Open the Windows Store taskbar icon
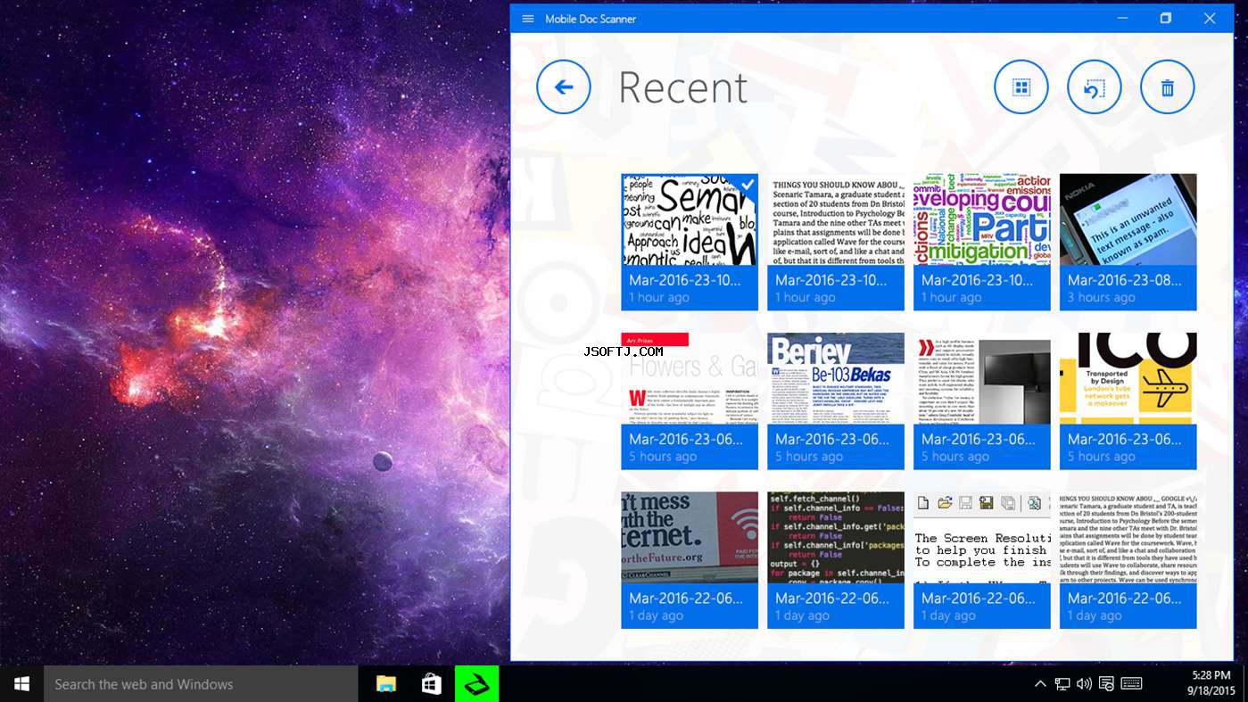 tap(432, 684)
